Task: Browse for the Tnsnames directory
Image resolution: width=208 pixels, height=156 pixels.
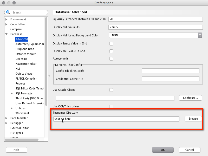Action: pos(193,119)
